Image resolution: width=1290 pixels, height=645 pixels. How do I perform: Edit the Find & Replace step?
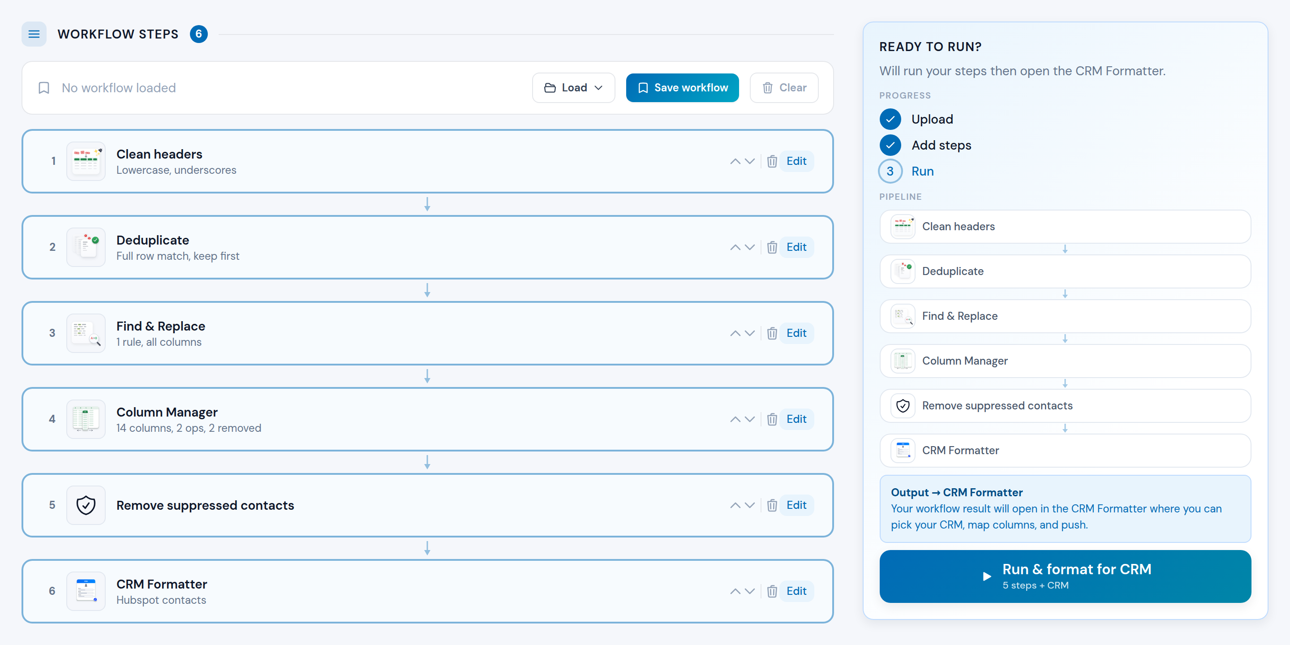(x=796, y=334)
